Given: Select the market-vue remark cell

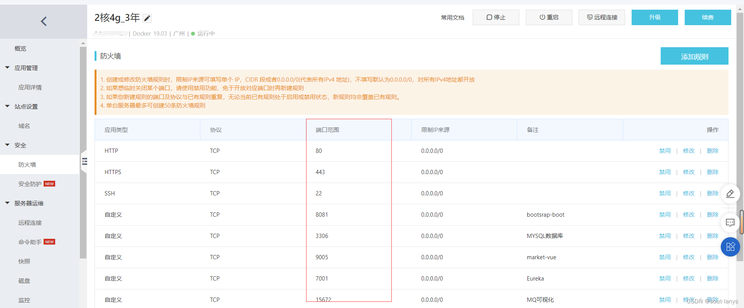Looking at the screenshot, I should pos(541,257).
